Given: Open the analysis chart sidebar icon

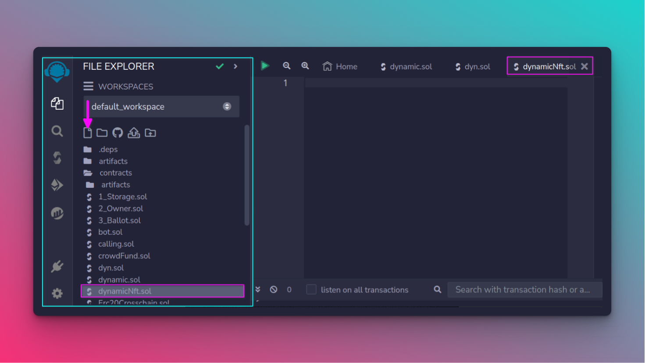Looking at the screenshot, I should coord(57,213).
